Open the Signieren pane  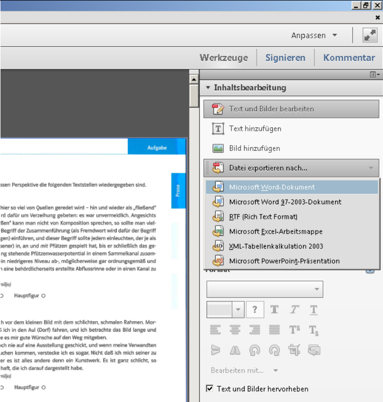click(285, 58)
